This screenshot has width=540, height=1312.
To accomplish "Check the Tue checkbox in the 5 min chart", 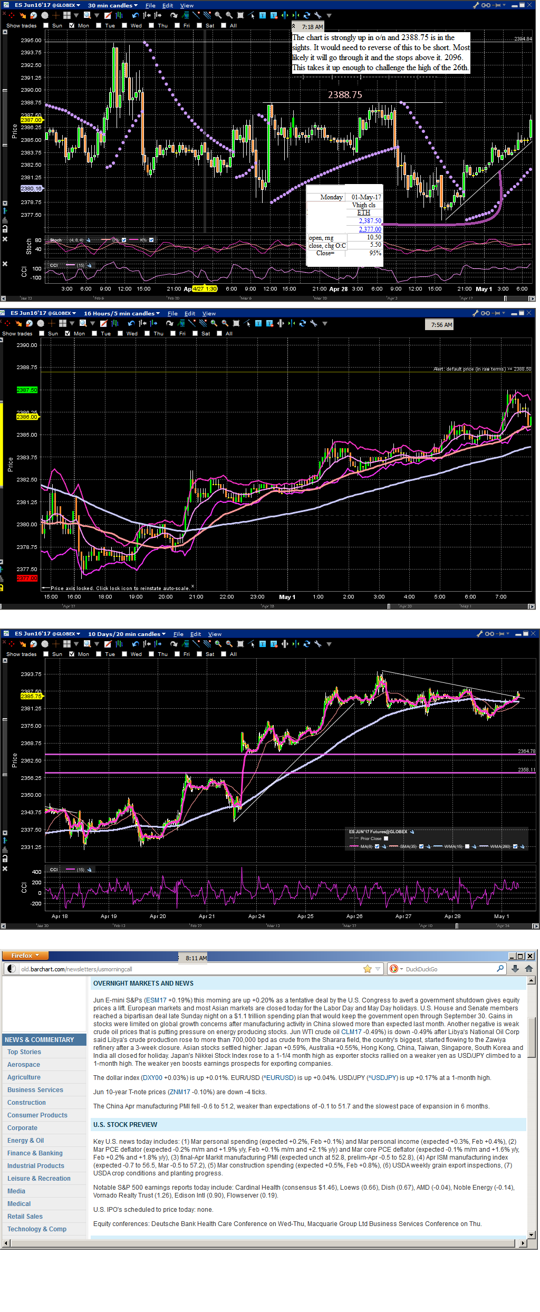I will pyautogui.click(x=94, y=333).
